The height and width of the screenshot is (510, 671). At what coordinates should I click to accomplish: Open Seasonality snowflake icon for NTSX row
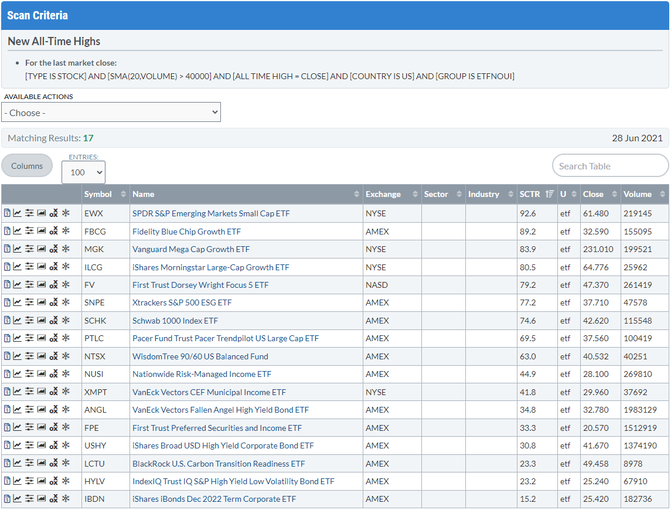coord(66,355)
